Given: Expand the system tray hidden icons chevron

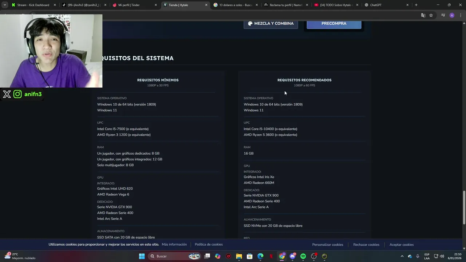Looking at the screenshot, I should (402, 256).
